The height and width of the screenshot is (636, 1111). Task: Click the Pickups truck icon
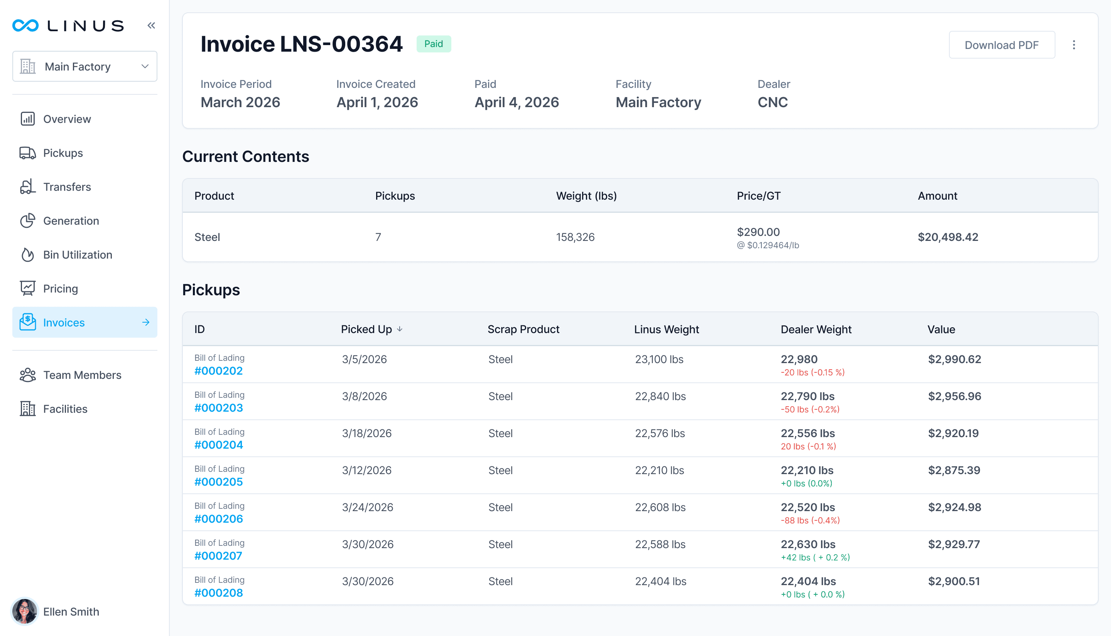coord(27,153)
